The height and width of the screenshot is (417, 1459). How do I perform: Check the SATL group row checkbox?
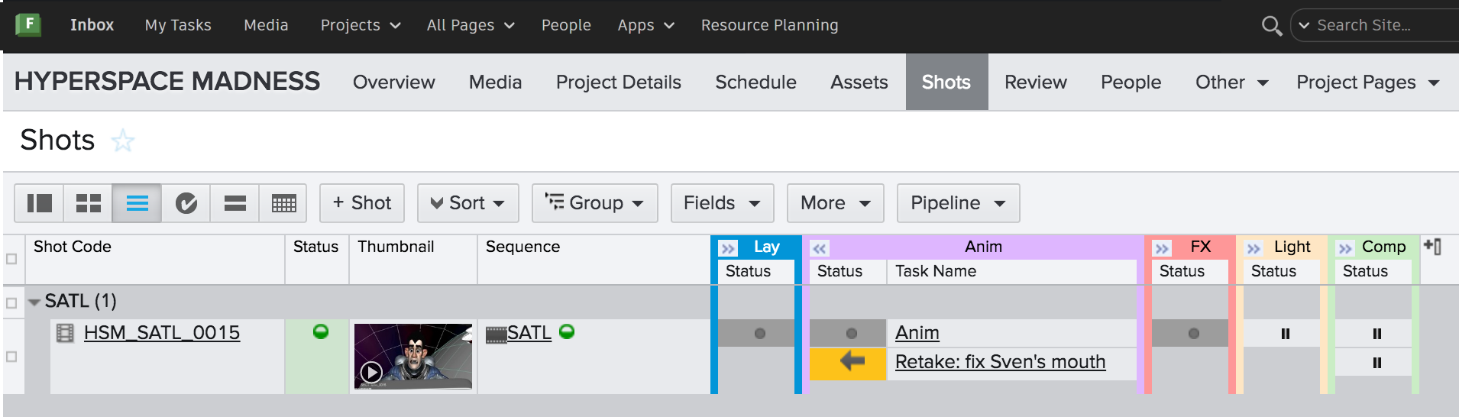(x=11, y=302)
